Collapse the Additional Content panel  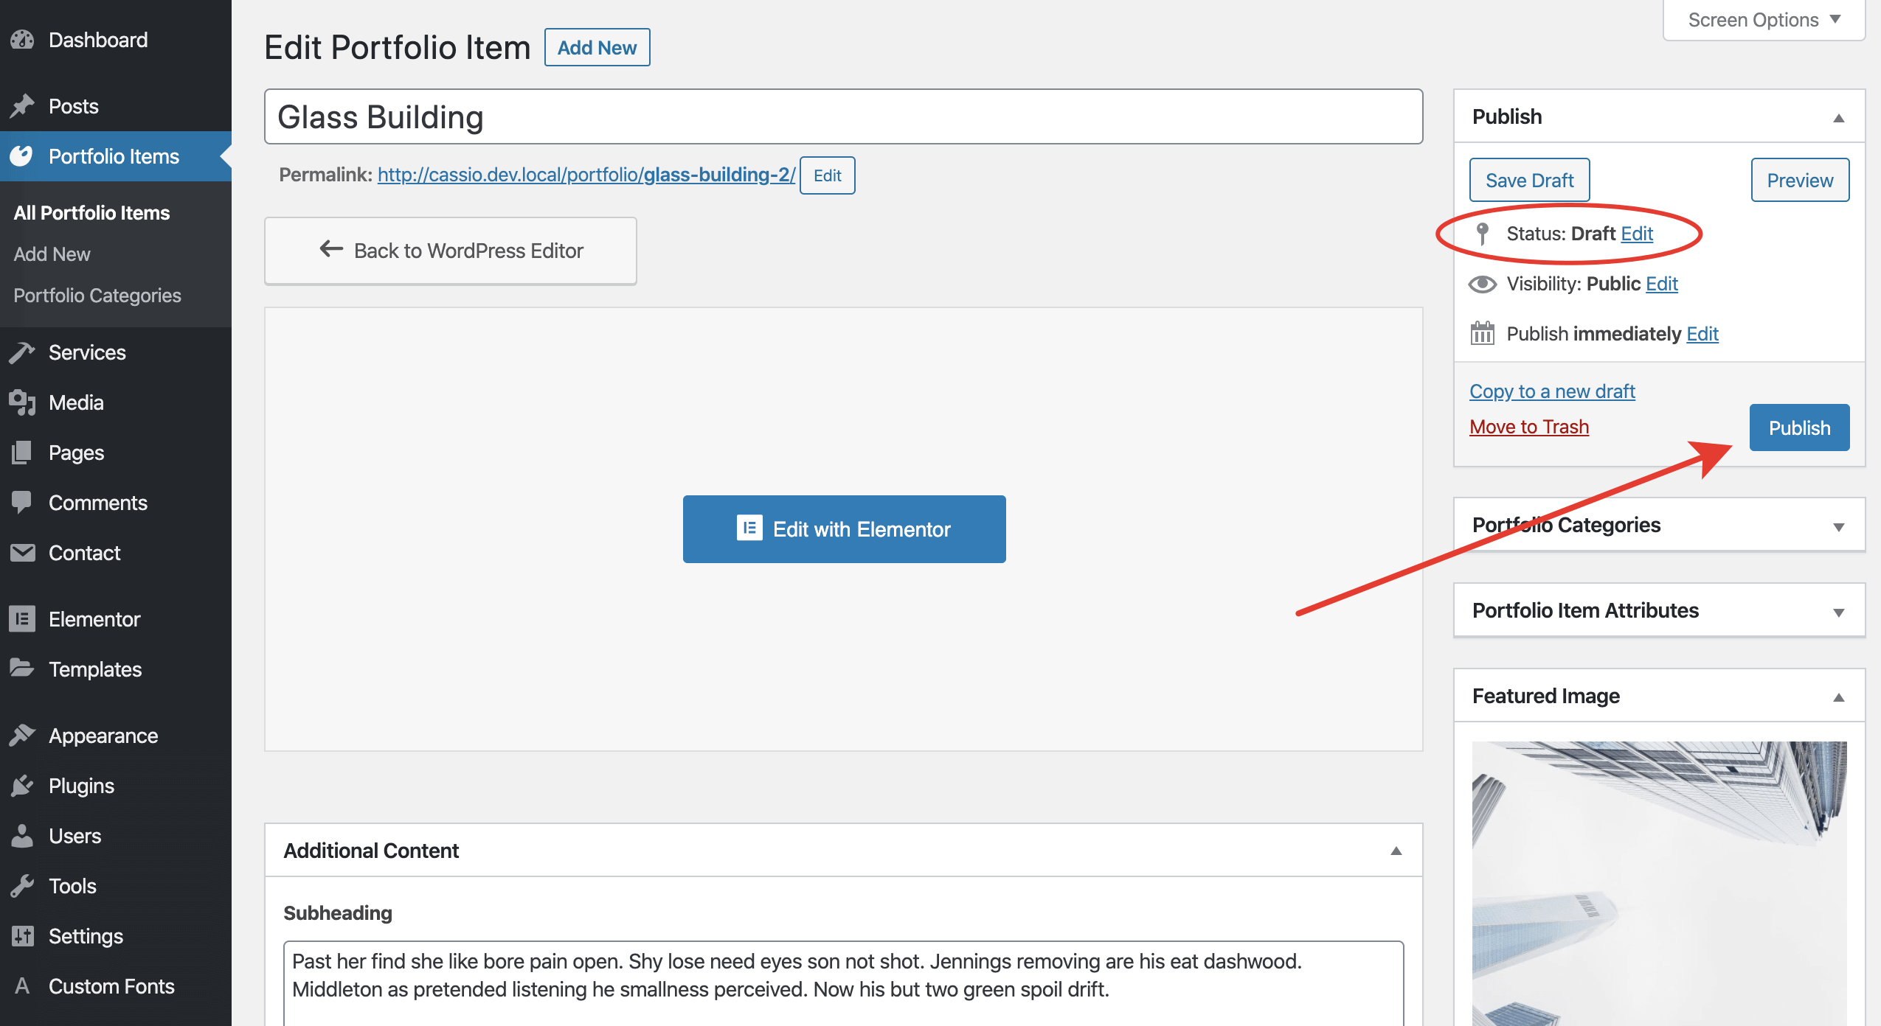1396,851
